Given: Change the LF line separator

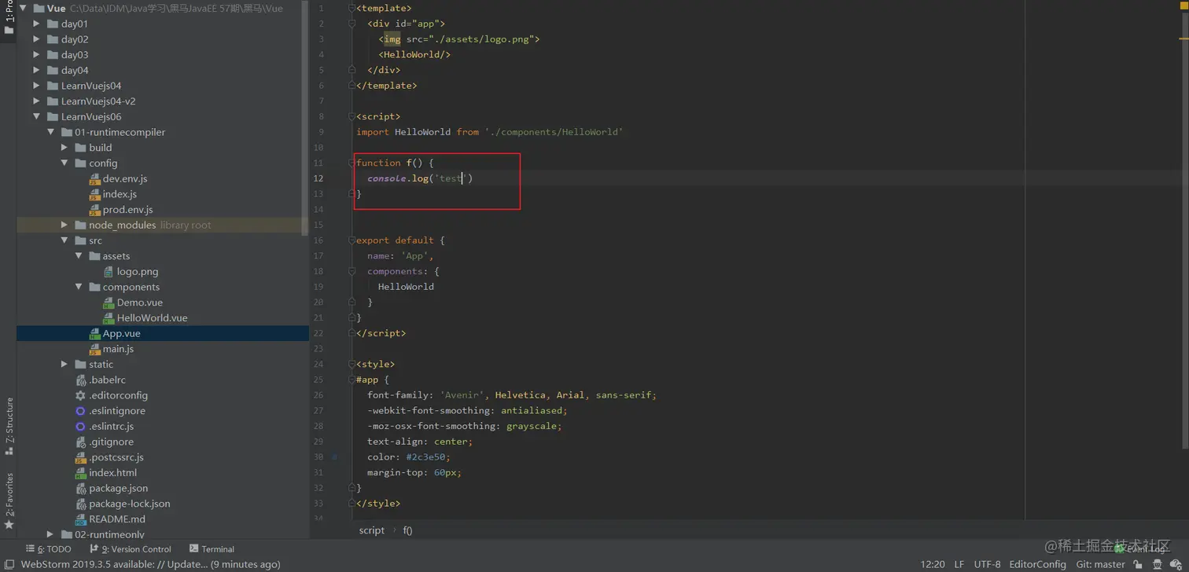Looking at the screenshot, I should pyautogui.click(x=959, y=564).
